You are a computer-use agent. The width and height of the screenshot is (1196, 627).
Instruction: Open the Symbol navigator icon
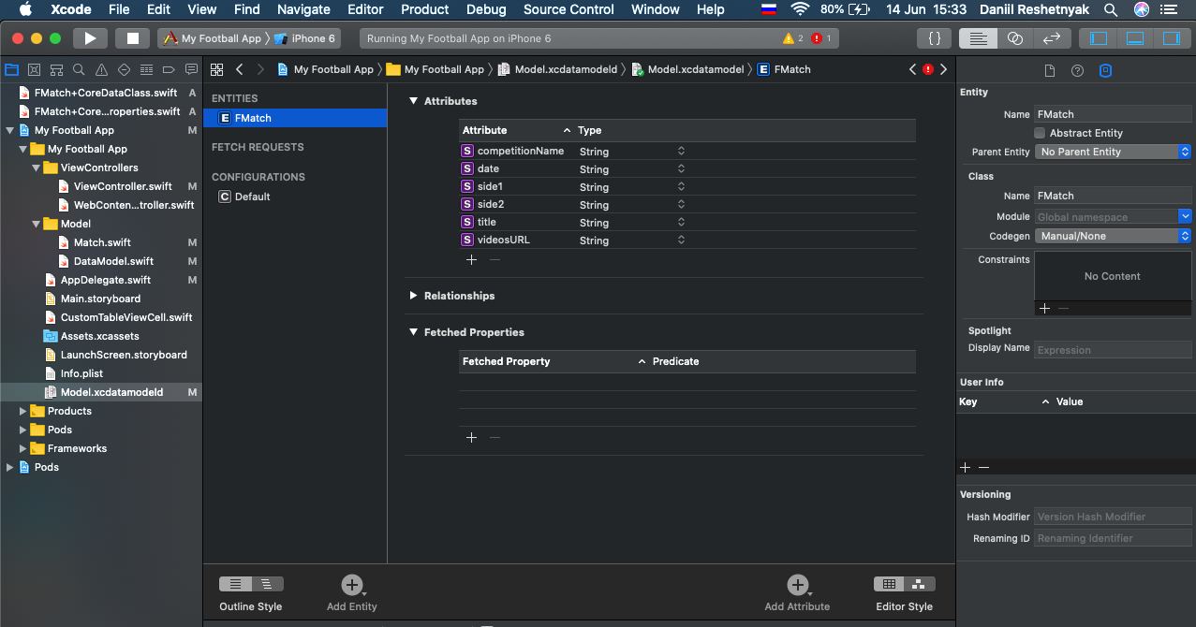[57, 69]
